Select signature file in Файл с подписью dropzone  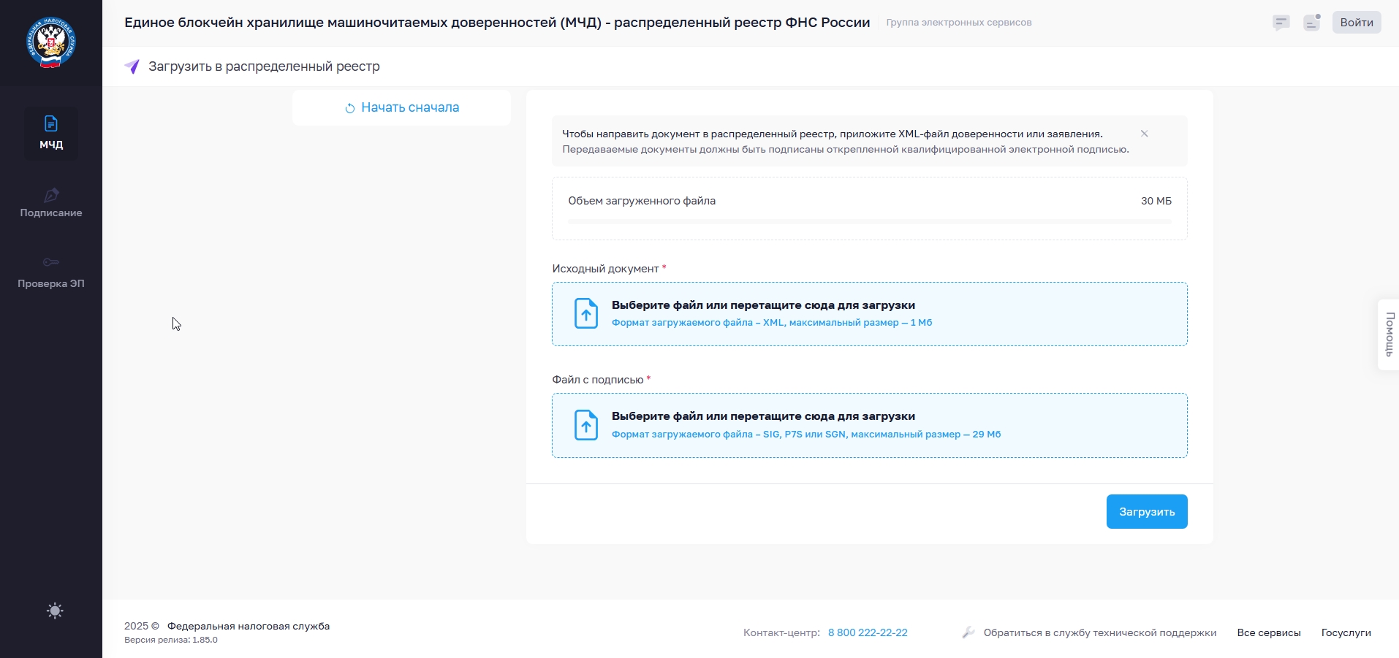click(x=868, y=425)
